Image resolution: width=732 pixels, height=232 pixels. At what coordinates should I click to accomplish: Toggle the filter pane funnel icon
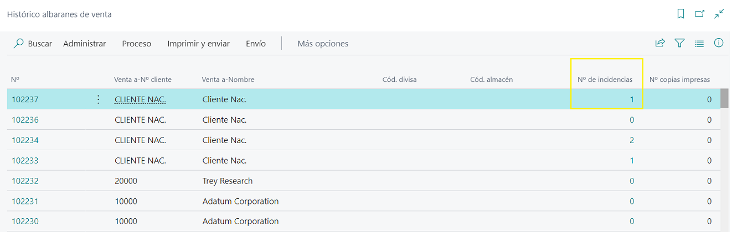tap(679, 43)
